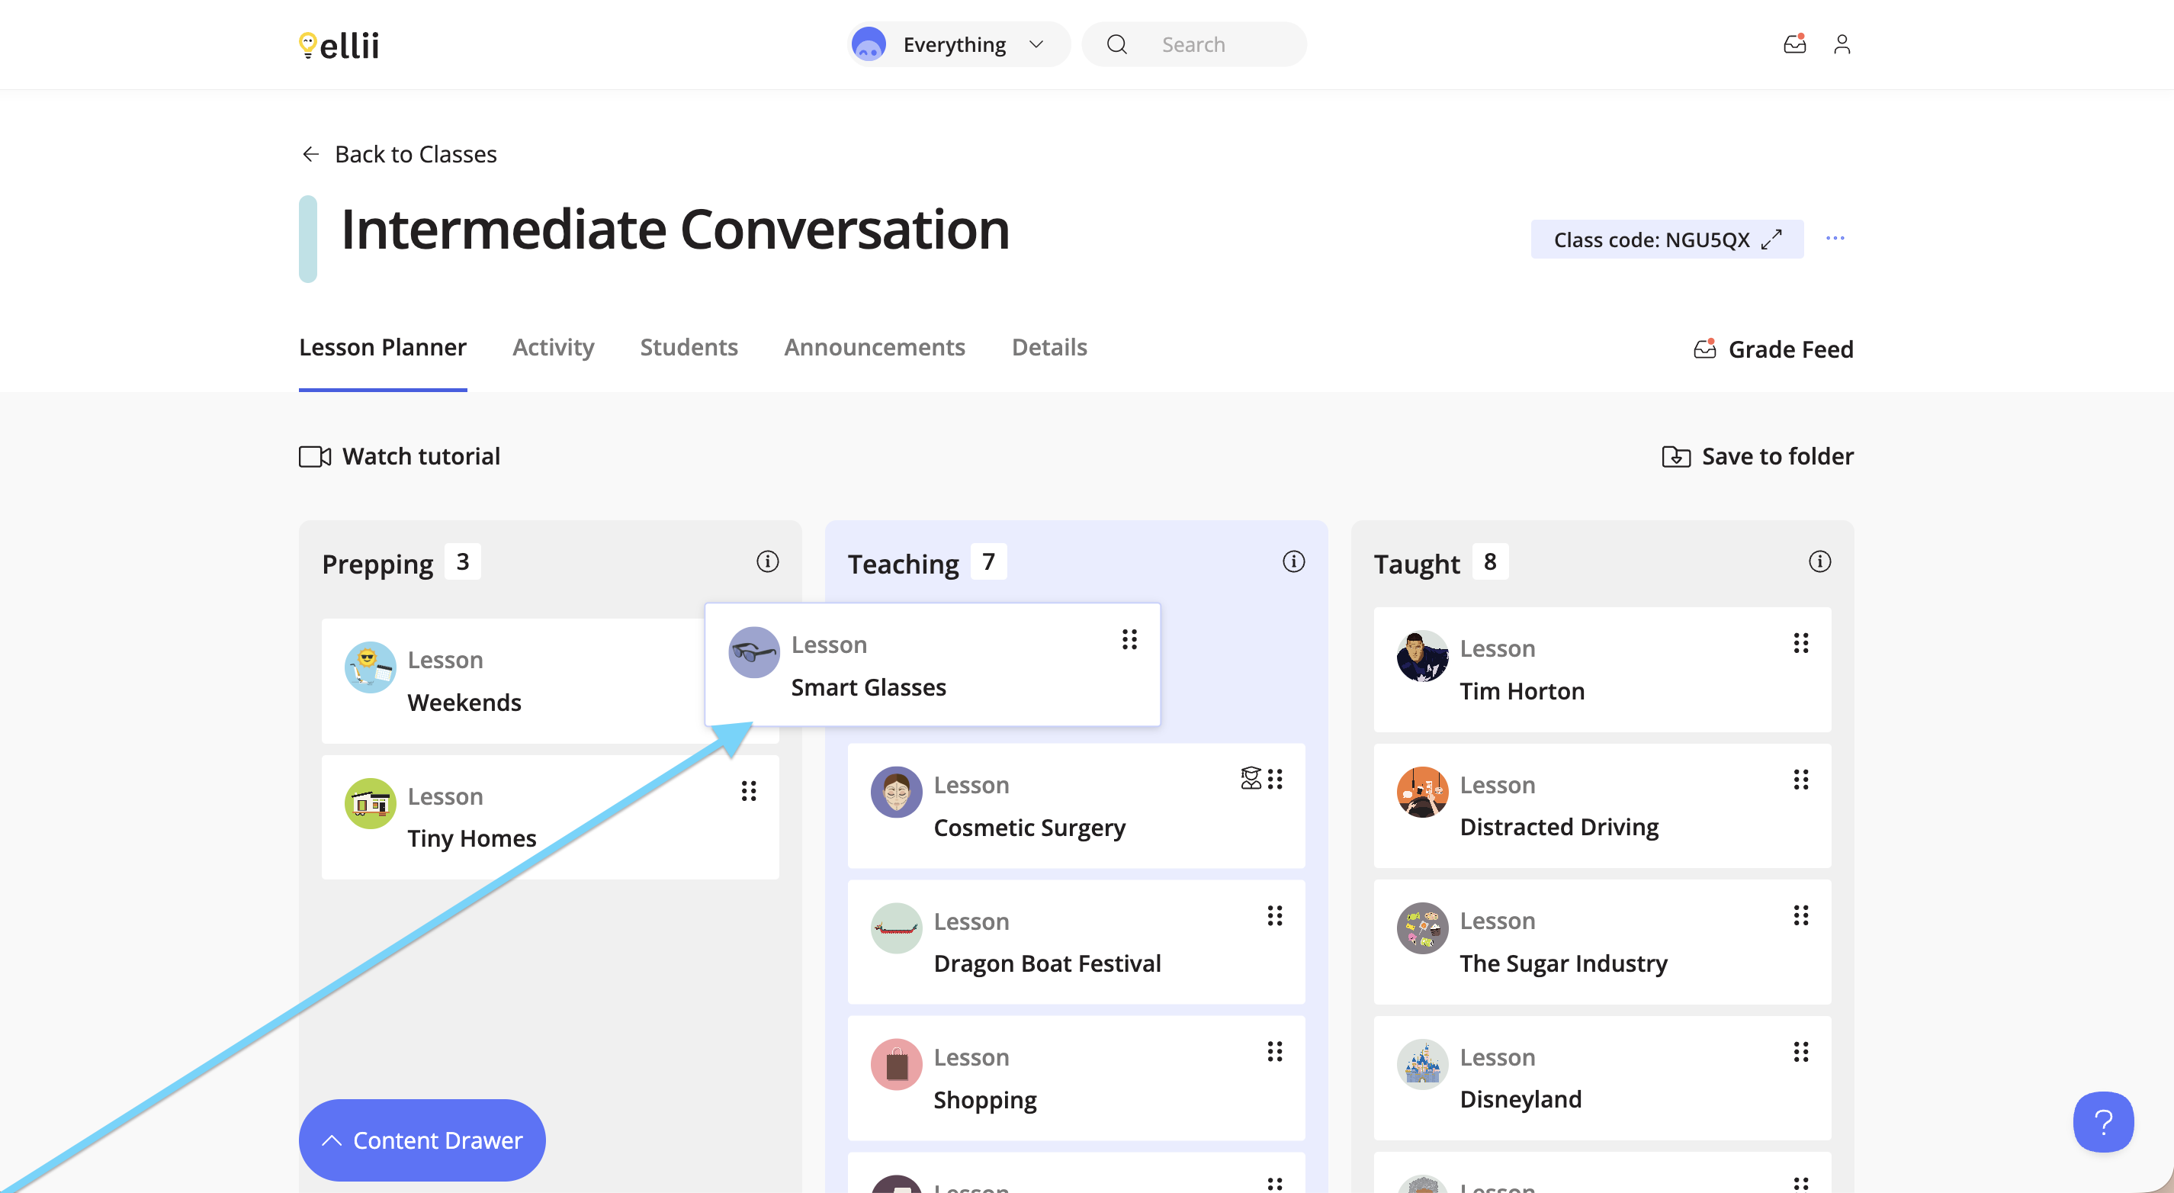Open the Grade Feed
The image size is (2174, 1193).
(1774, 349)
